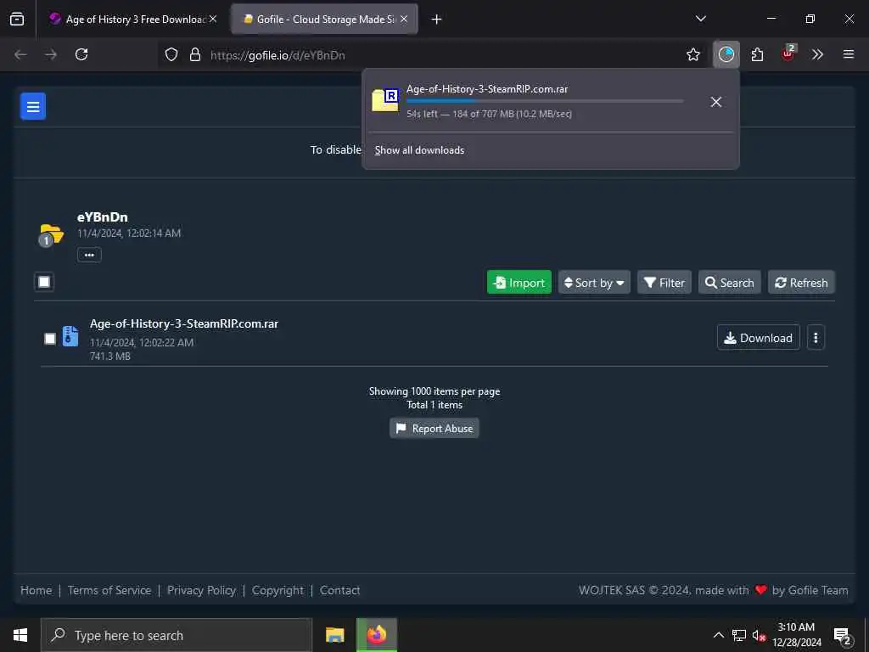869x652 pixels.
Task: Expand the list all tabs dropdown
Action: (700, 19)
